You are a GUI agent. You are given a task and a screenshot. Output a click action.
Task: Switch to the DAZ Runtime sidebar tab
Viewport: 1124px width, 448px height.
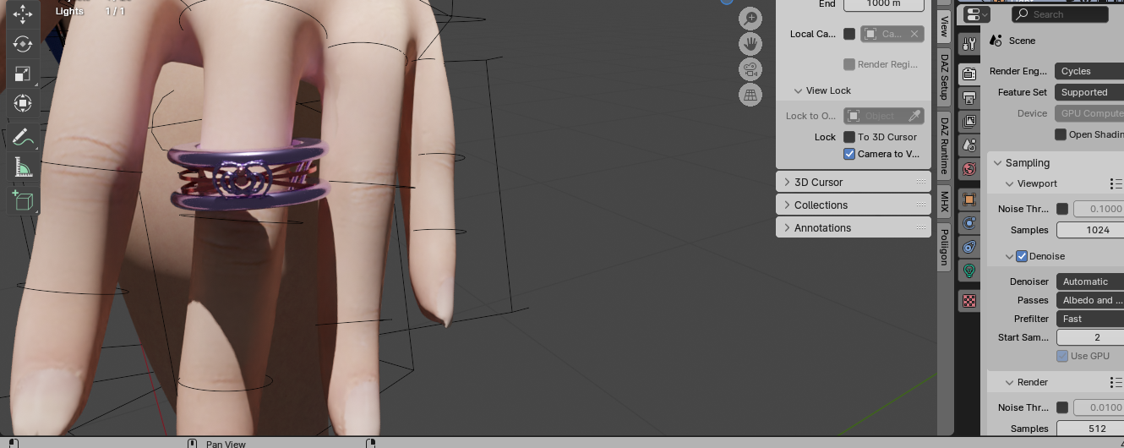(944, 145)
